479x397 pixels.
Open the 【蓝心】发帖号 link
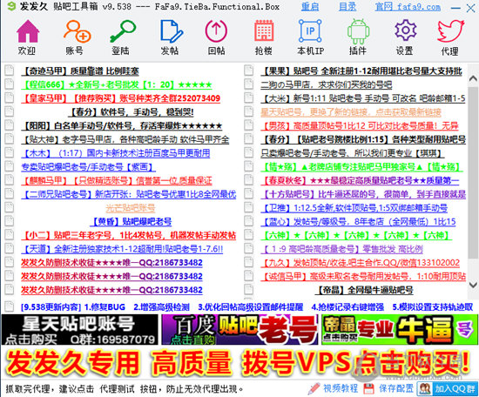click(x=358, y=221)
